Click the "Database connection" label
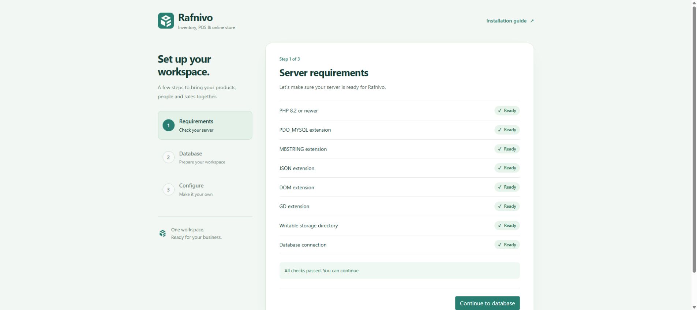The width and height of the screenshot is (697, 310). [303, 245]
